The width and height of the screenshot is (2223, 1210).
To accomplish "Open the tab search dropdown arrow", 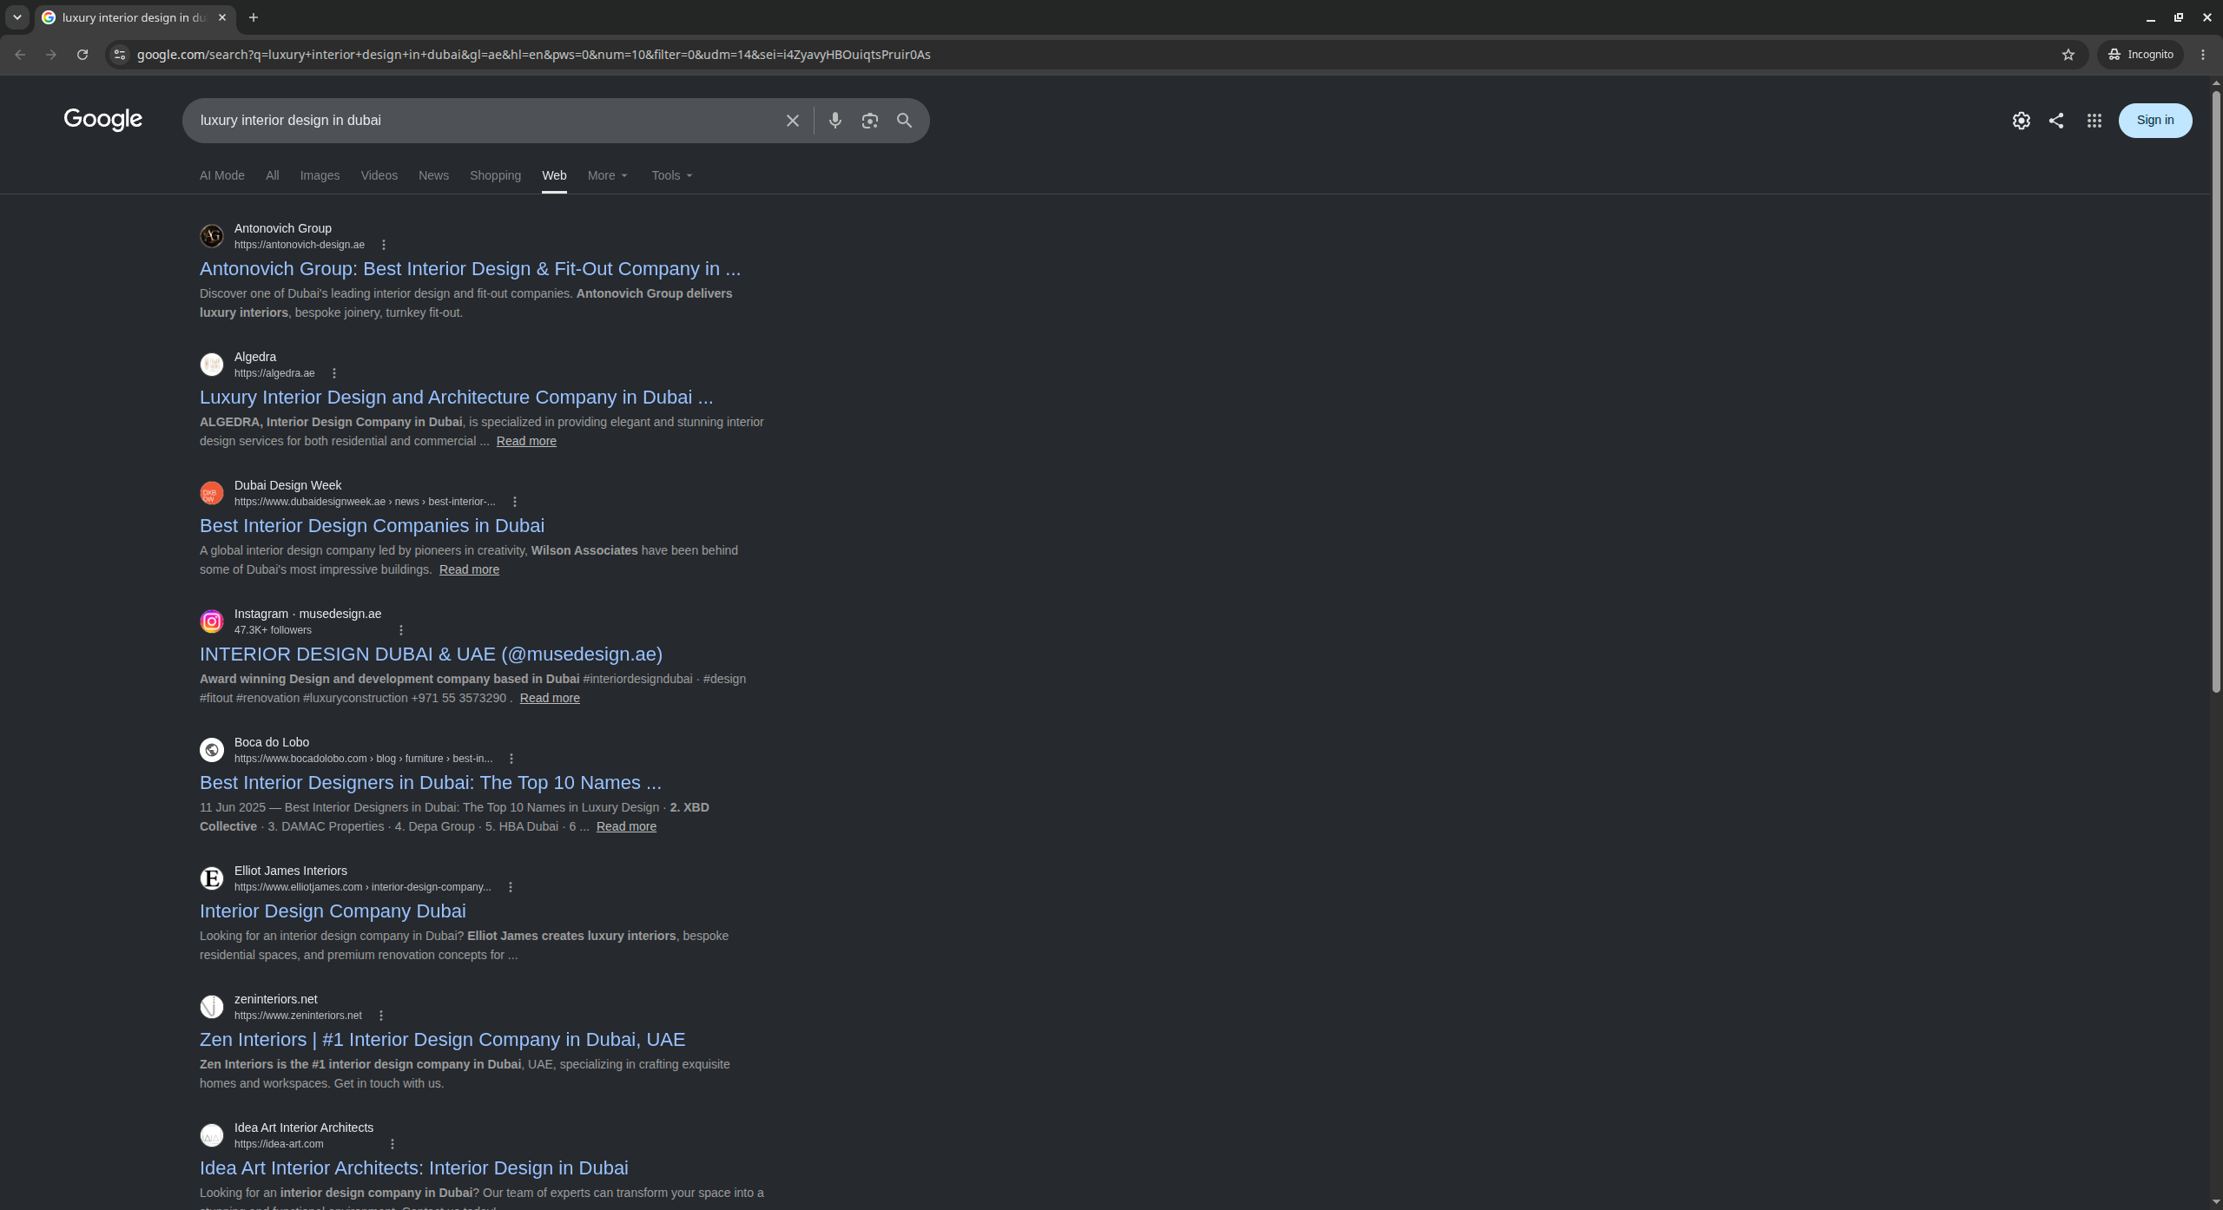I will pos(17,17).
